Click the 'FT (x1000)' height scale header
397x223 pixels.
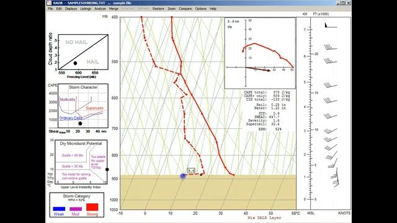[321, 14]
